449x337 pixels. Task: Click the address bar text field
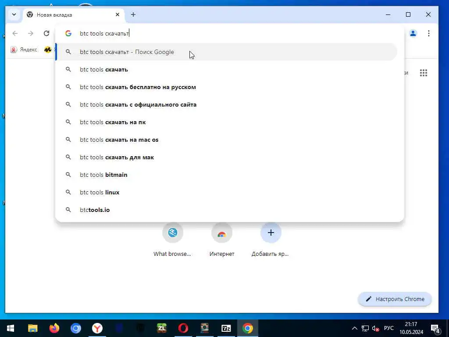229,33
